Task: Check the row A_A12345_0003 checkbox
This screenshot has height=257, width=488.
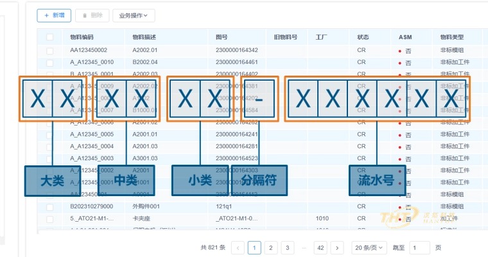Action: click(x=49, y=159)
